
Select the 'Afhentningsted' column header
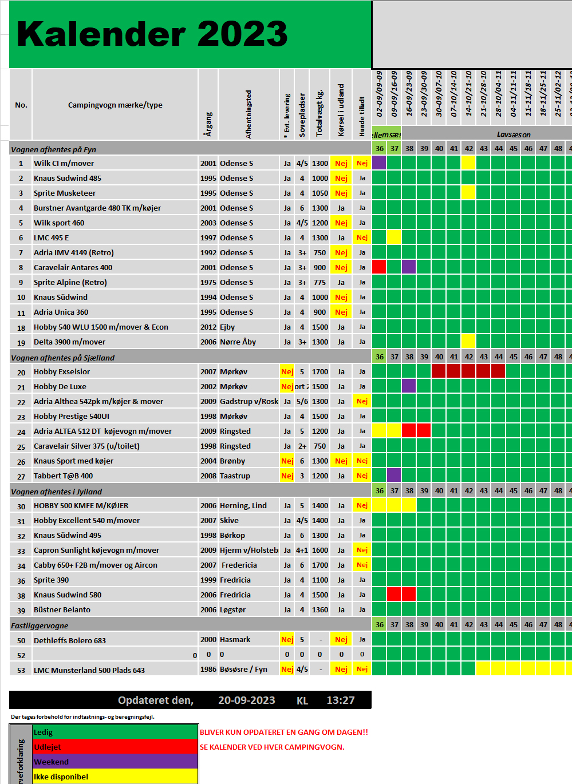click(249, 105)
